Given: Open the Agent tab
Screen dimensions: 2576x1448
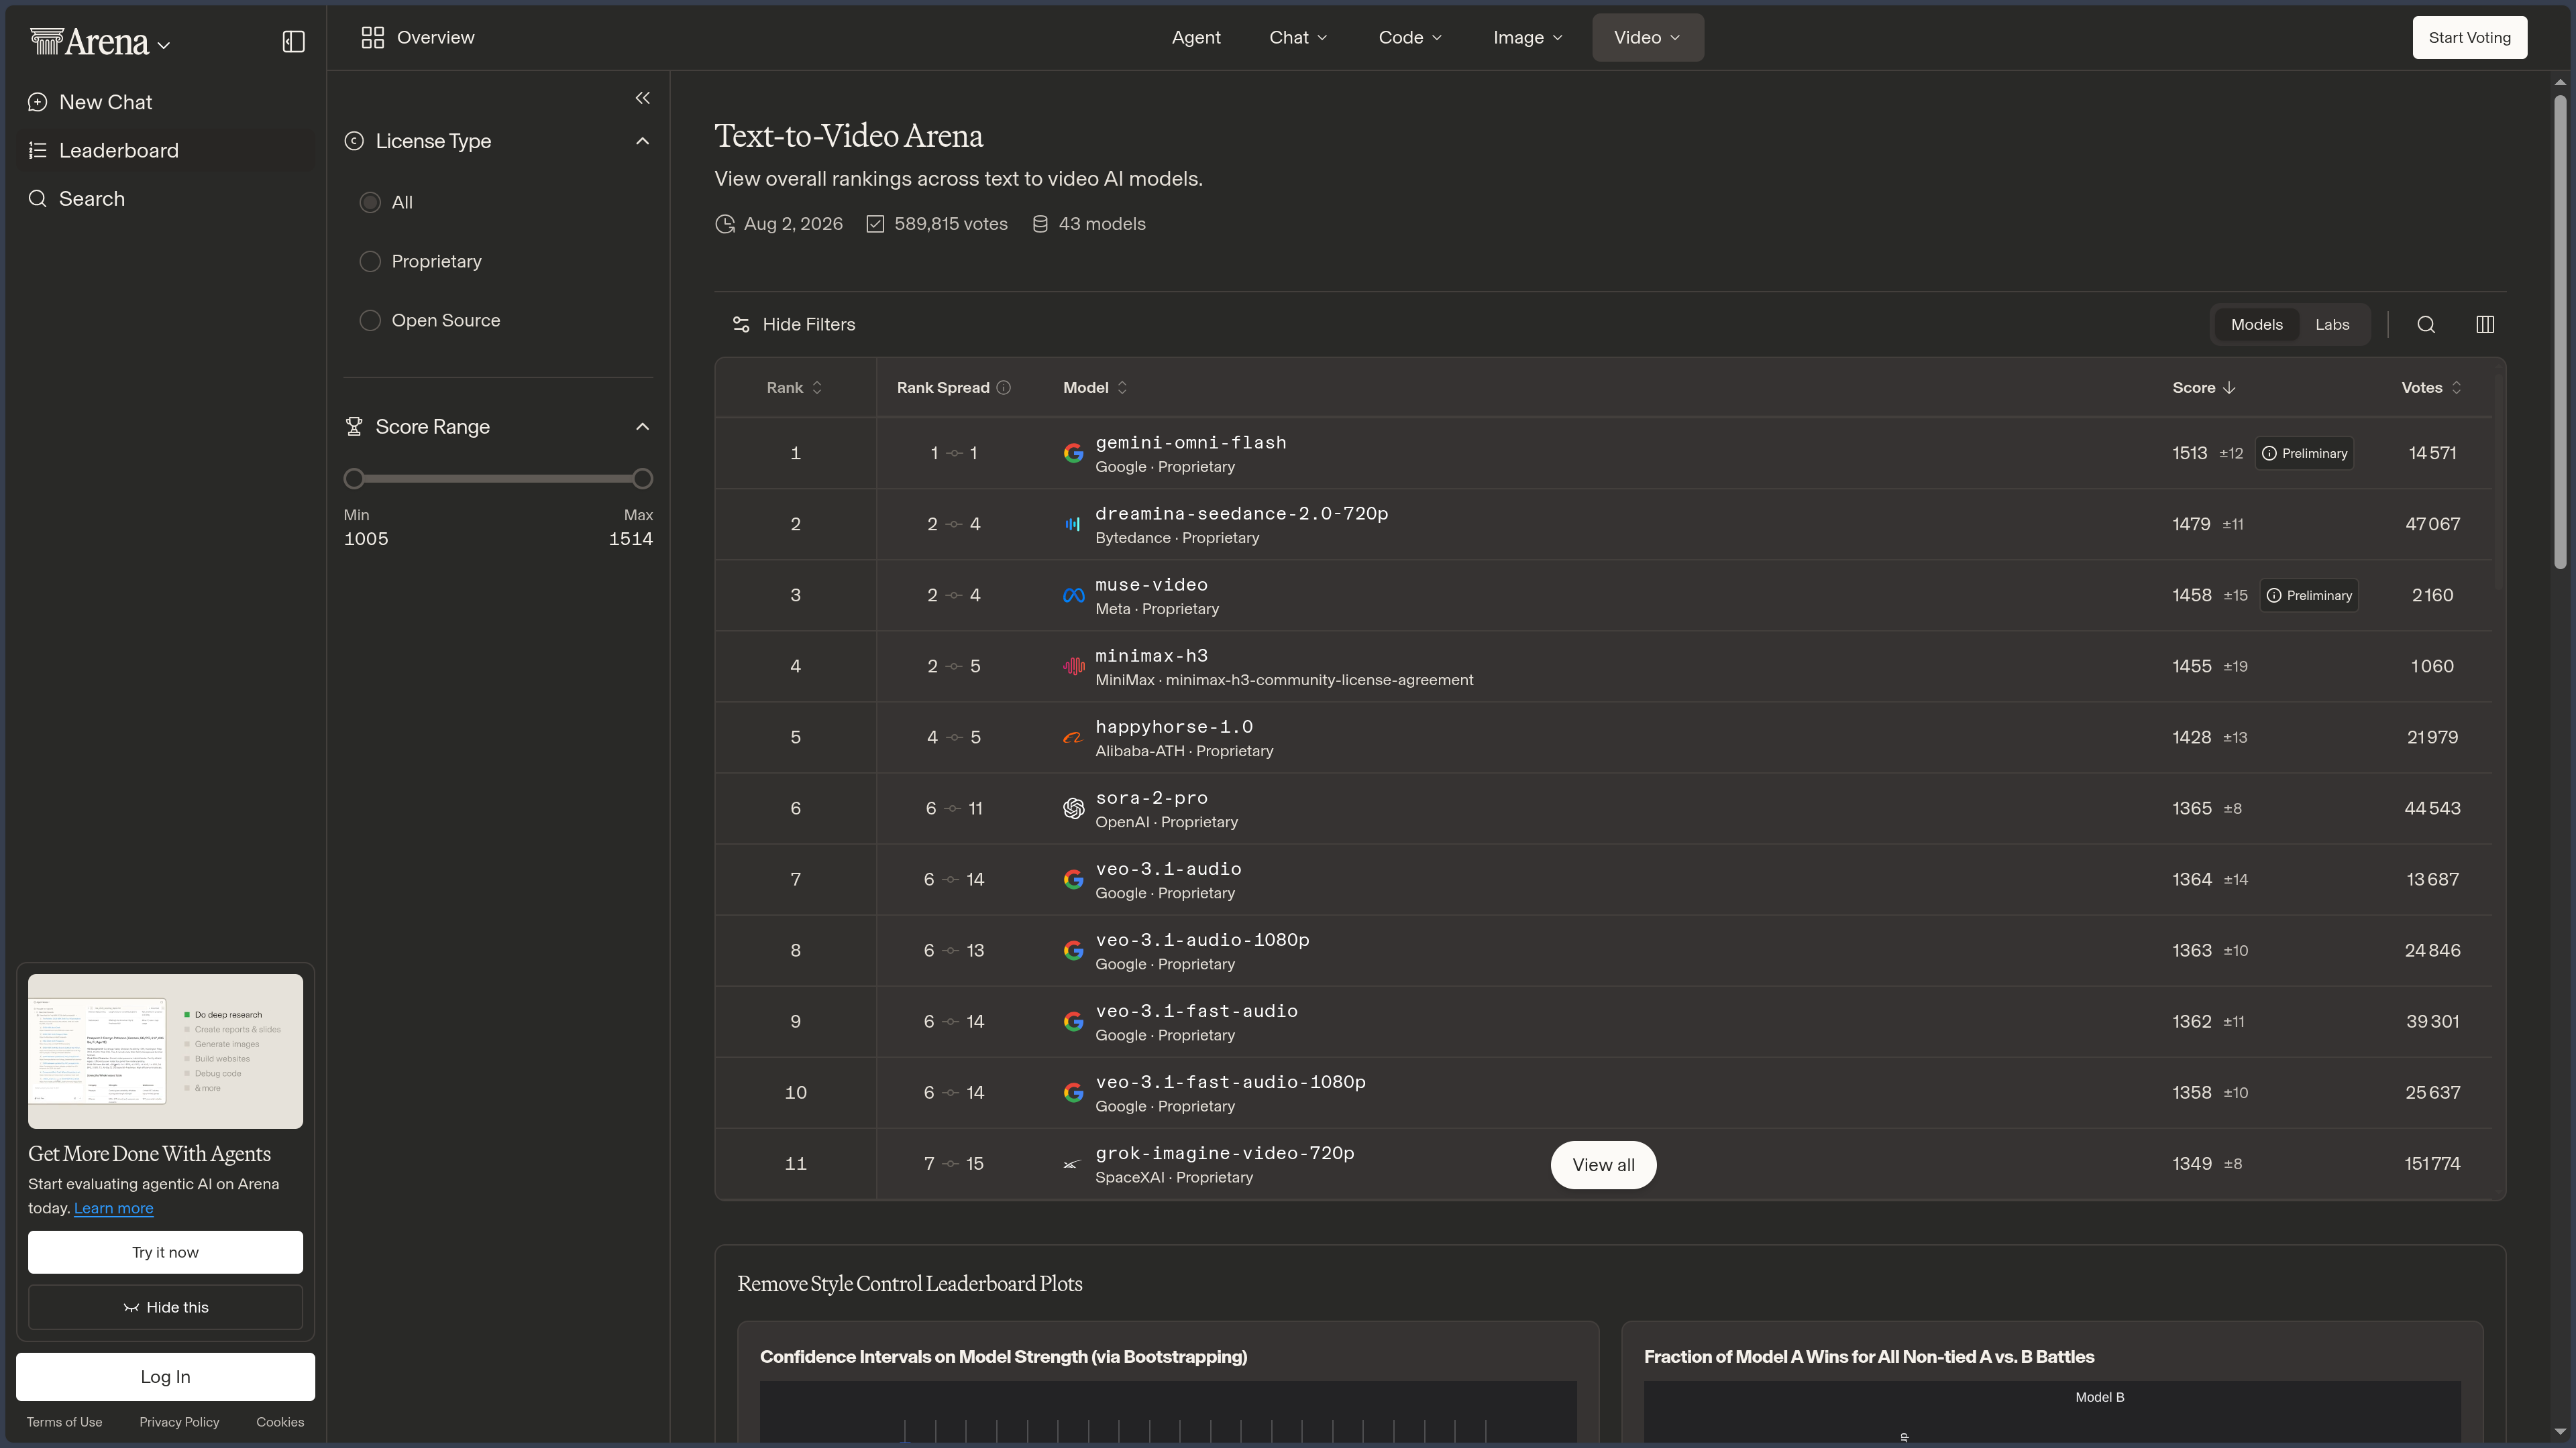Looking at the screenshot, I should 1196,37.
